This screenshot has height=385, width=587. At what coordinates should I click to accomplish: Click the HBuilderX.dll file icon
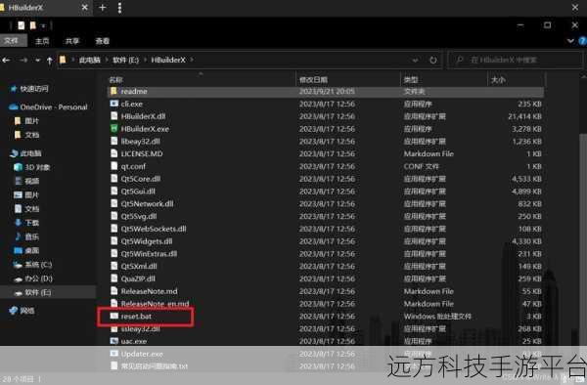click(114, 116)
